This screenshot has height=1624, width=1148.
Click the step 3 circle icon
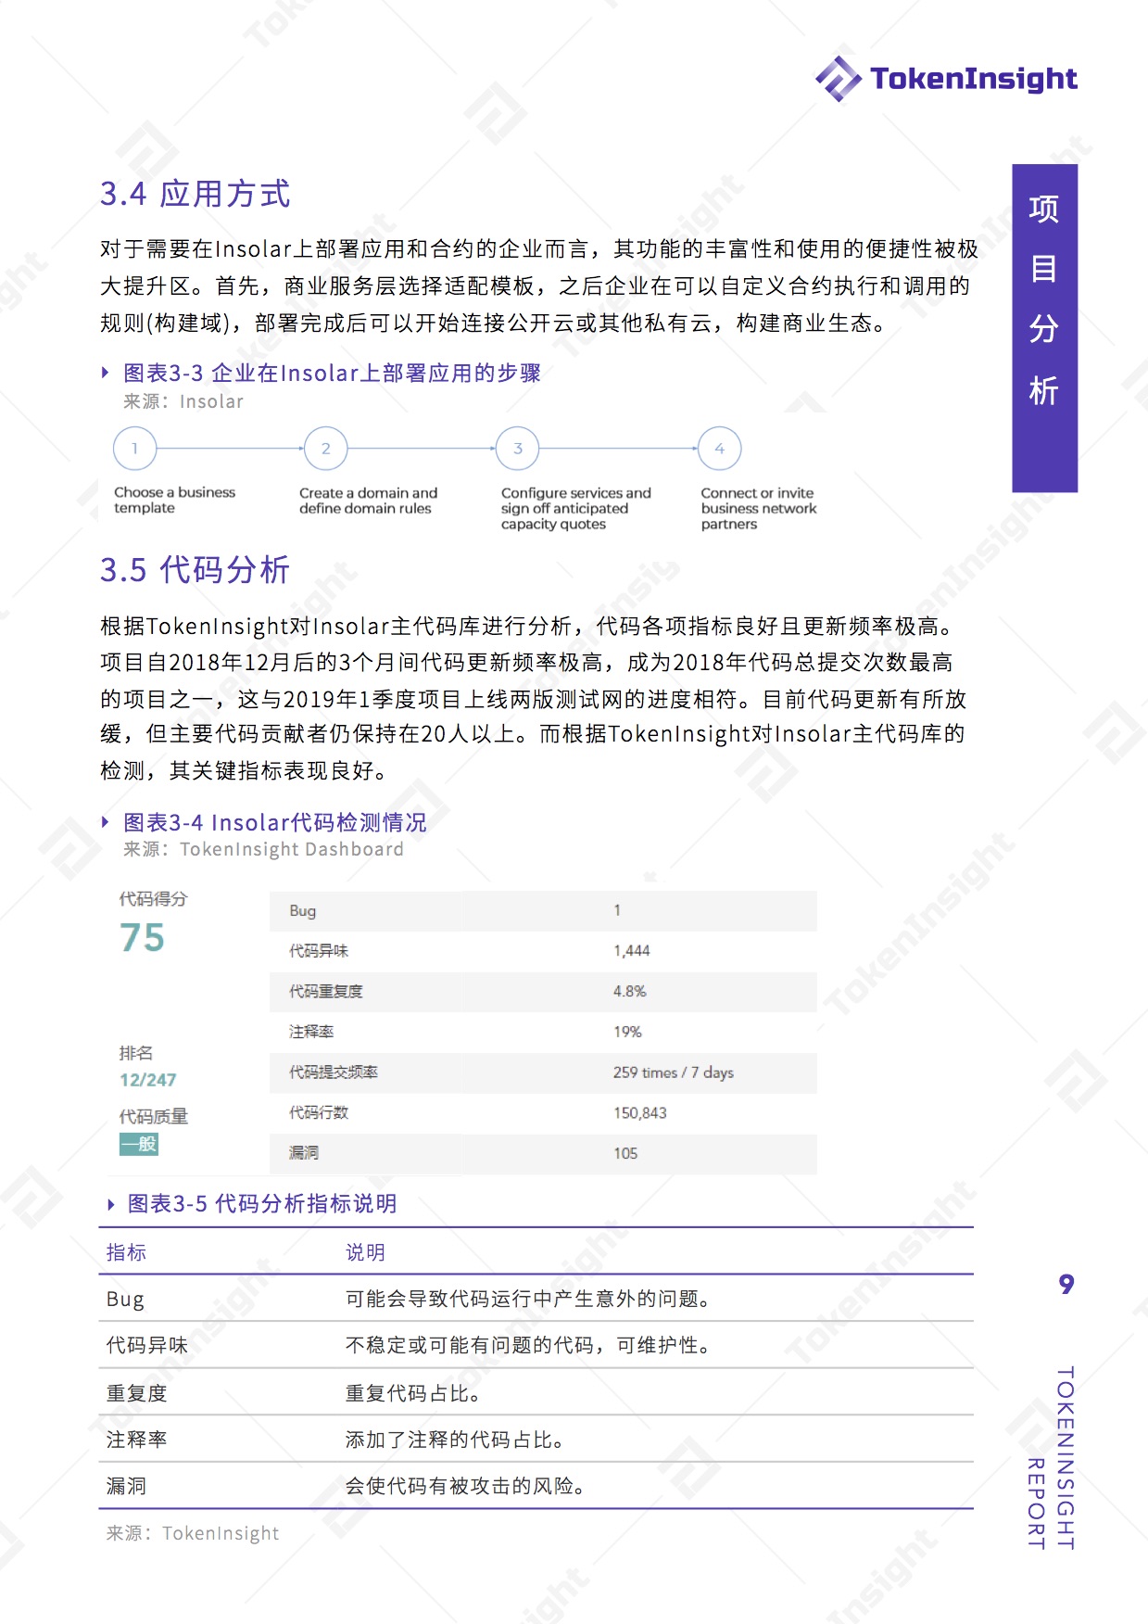pyautogui.click(x=518, y=449)
